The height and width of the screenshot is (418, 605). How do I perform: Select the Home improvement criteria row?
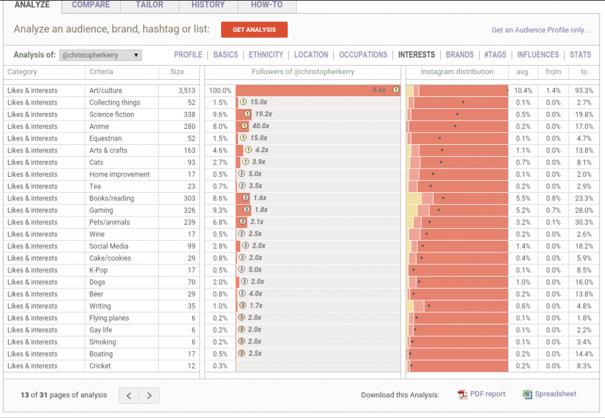click(x=101, y=174)
